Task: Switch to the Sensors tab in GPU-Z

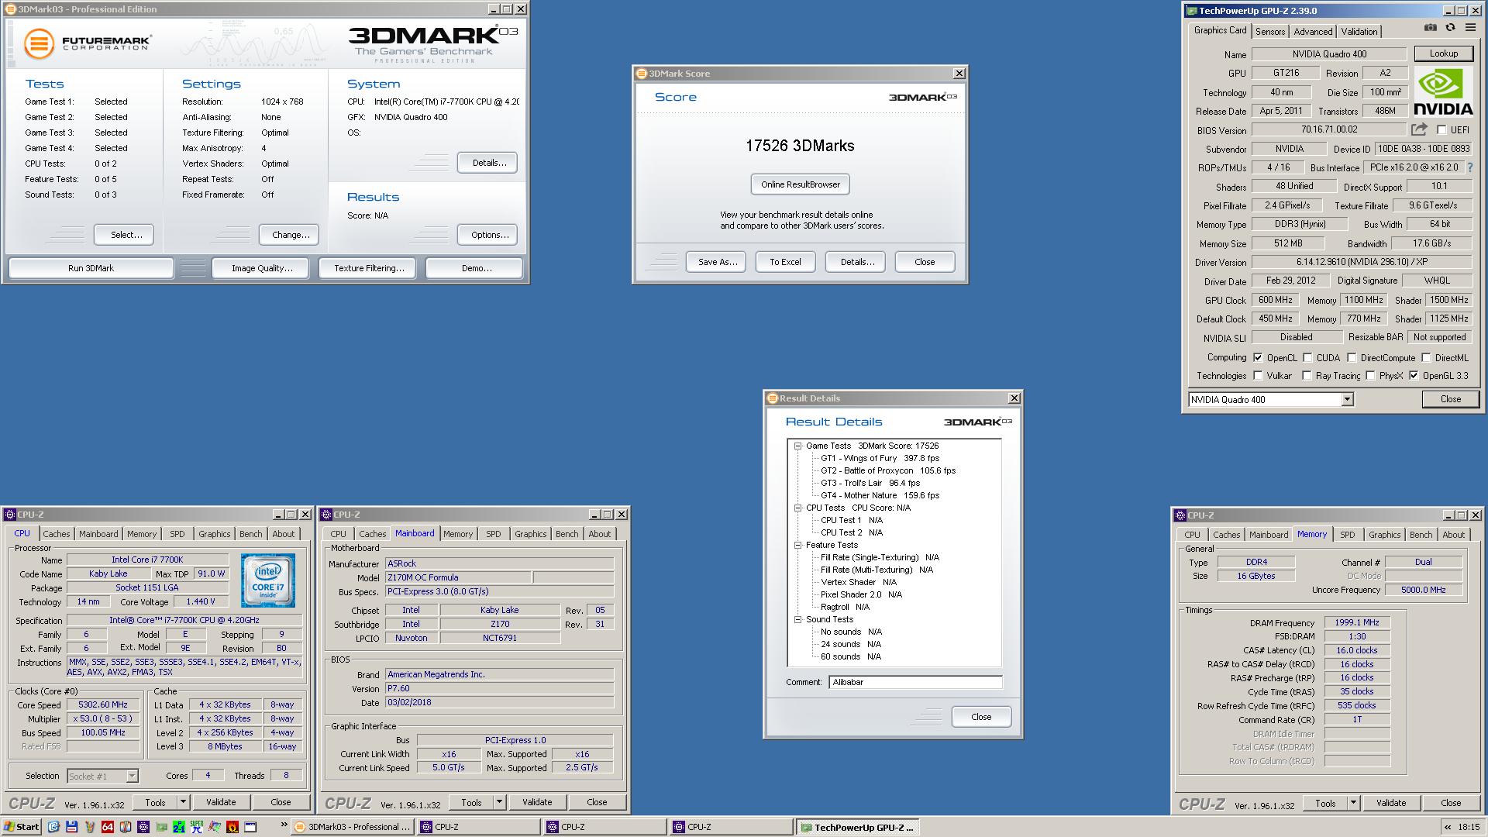Action: click(1270, 32)
